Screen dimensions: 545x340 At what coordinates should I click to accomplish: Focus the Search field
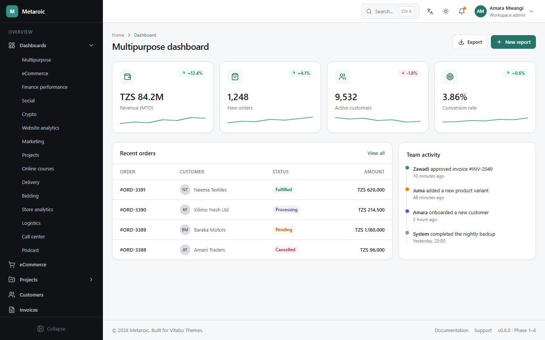pyautogui.click(x=390, y=11)
